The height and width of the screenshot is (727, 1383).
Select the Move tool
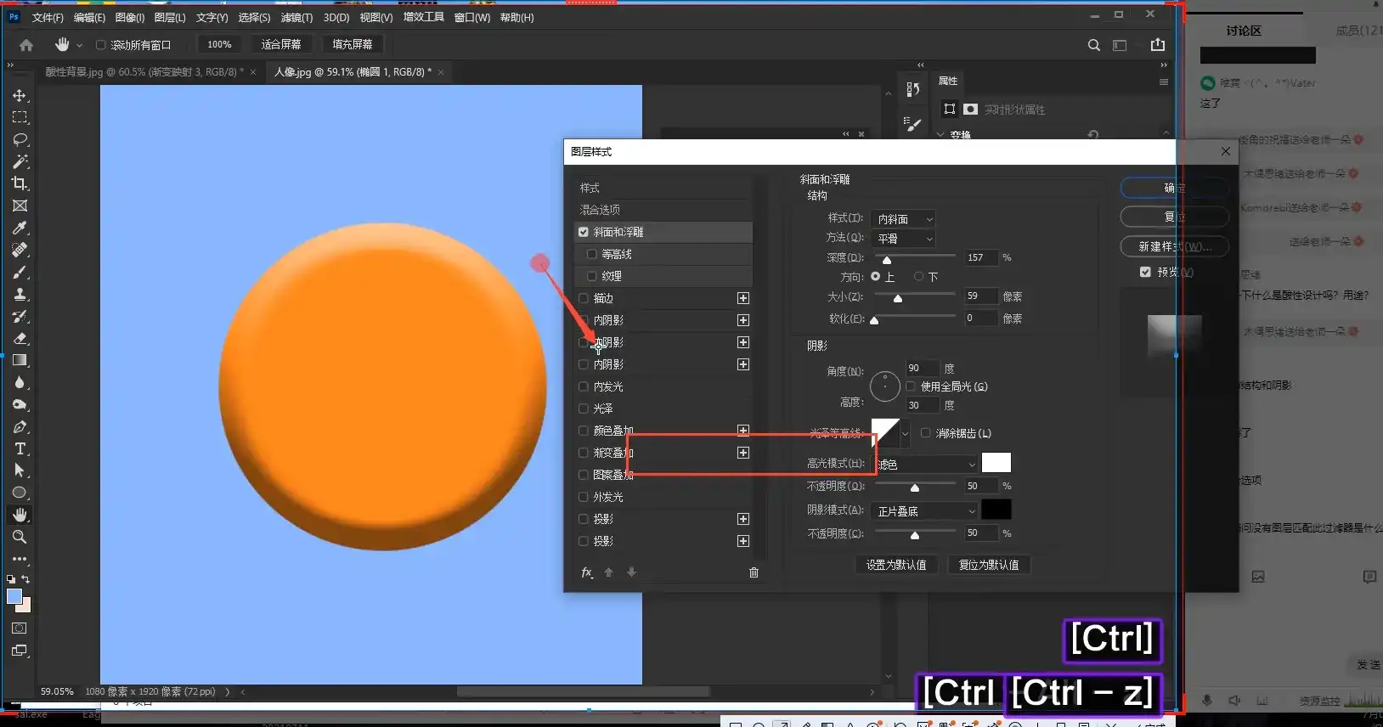[x=20, y=95]
